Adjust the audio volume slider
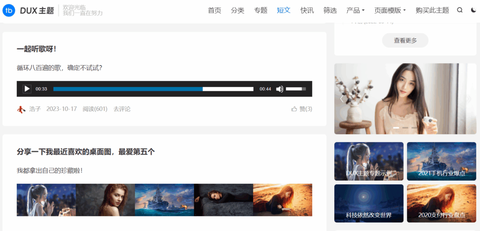The height and width of the screenshot is (231, 480). coord(296,89)
